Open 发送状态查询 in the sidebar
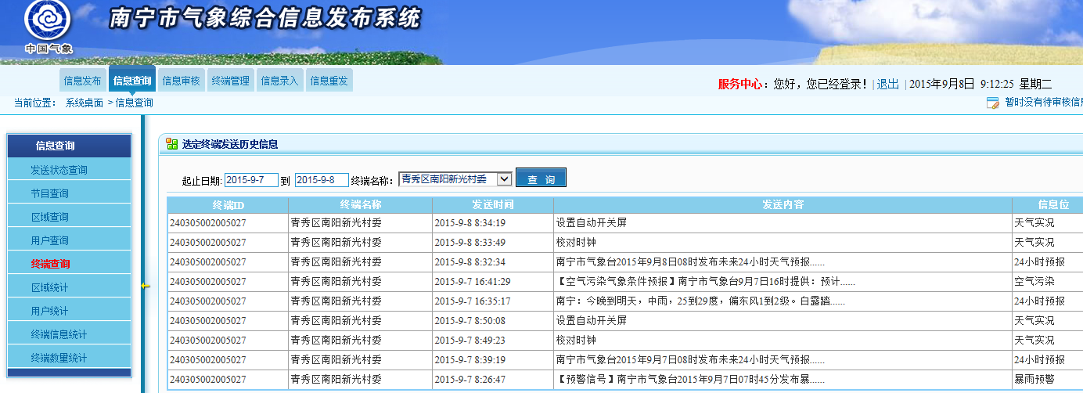 coord(59,170)
